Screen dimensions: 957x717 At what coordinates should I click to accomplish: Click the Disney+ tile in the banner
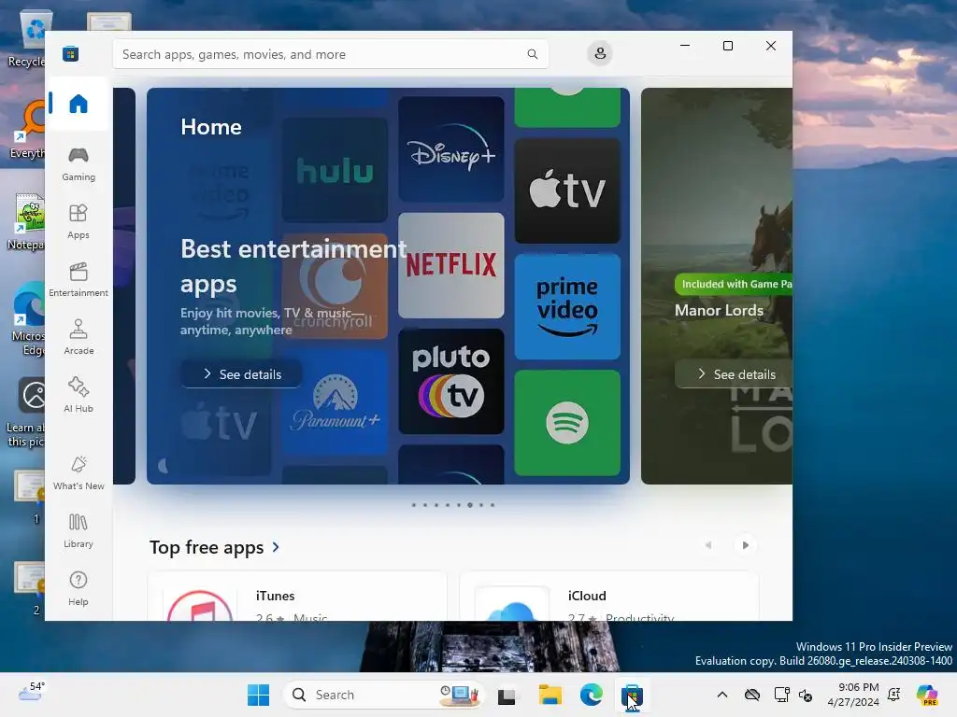point(451,149)
